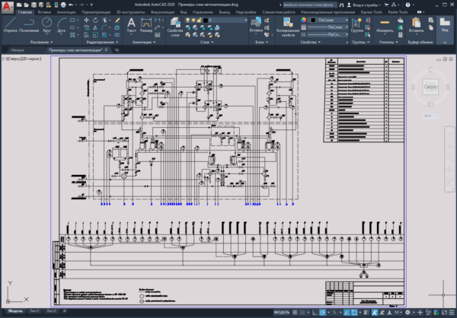Switch to the Лист1 layout tab

(x=34, y=311)
